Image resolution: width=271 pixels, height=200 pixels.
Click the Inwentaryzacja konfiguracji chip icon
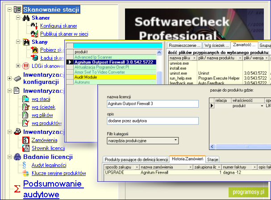(17, 79)
